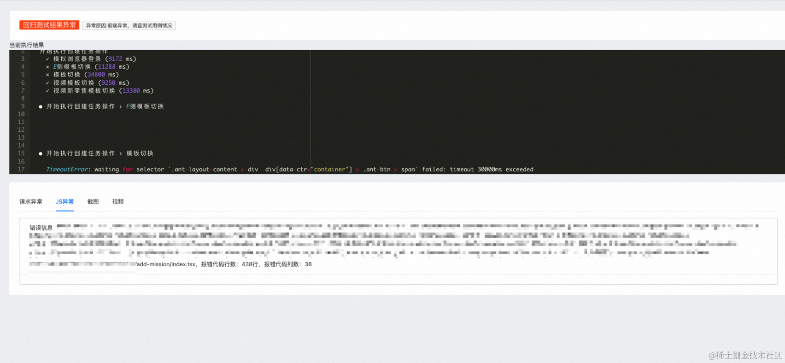The width and height of the screenshot is (785, 363).
Task: Click the 报错代码列数: 38 text
Action: tap(288, 264)
